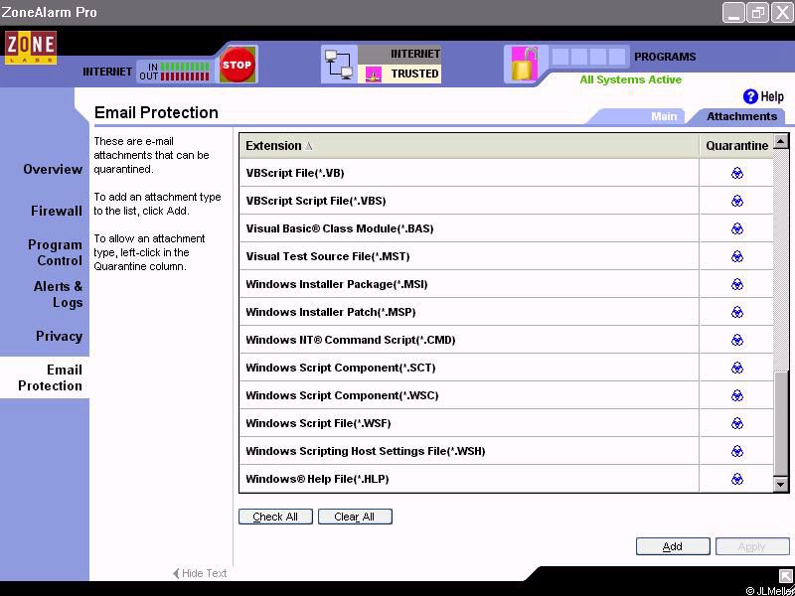Image resolution: width=795 pixels, height=596 pixels.
Task: Select the 'Windows Script File(*.WSF)' row text
Action: pos(318,423)
